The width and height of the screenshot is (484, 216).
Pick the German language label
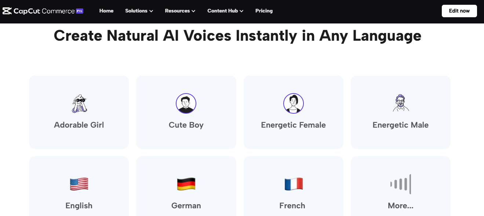186,206
